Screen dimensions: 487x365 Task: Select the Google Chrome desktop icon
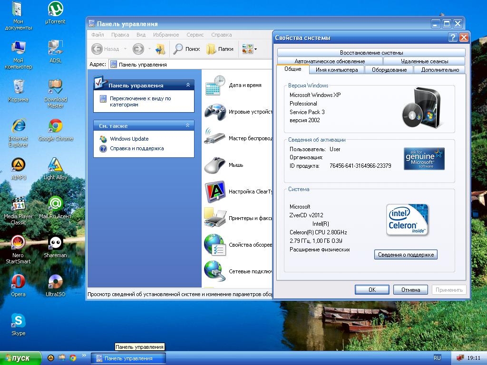point(56,126)
